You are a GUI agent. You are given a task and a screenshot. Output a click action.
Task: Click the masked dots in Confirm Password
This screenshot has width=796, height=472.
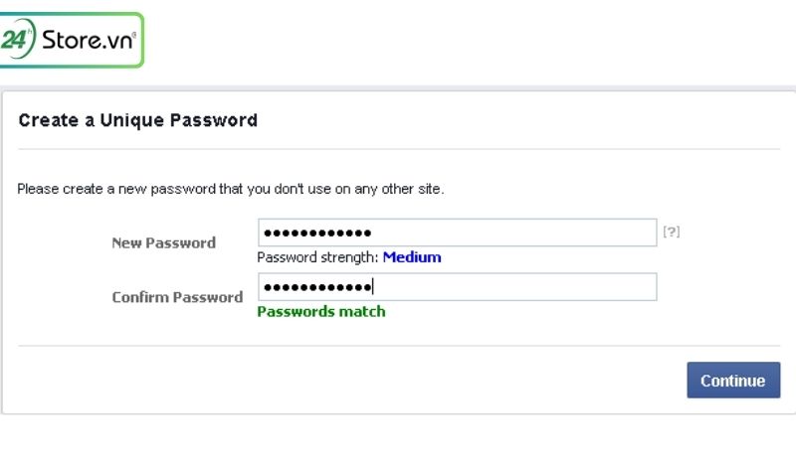pyautogui.click(x=317, y=287)
